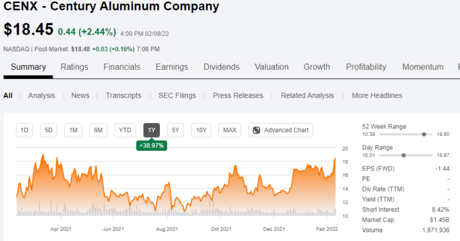Open the Advanced Chart expand icon

[x=256, y=130]
